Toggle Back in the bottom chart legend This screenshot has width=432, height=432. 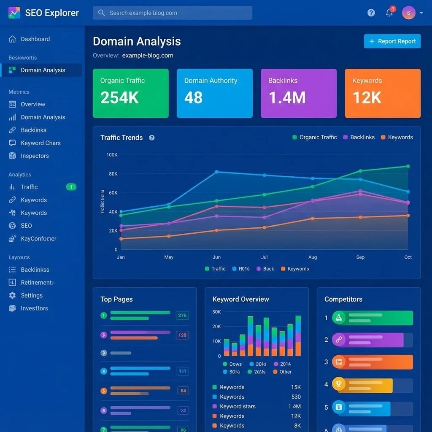[265, 269]
